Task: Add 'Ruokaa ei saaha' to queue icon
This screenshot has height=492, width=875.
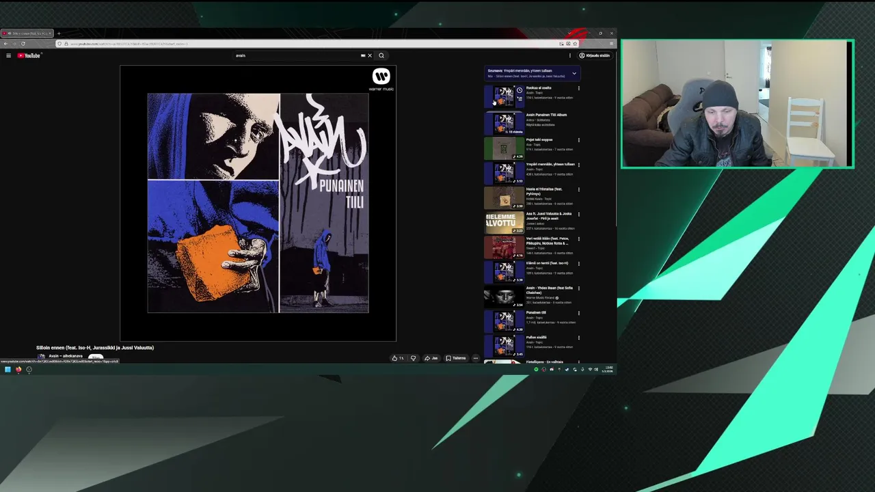Action: tap(520, 99)
